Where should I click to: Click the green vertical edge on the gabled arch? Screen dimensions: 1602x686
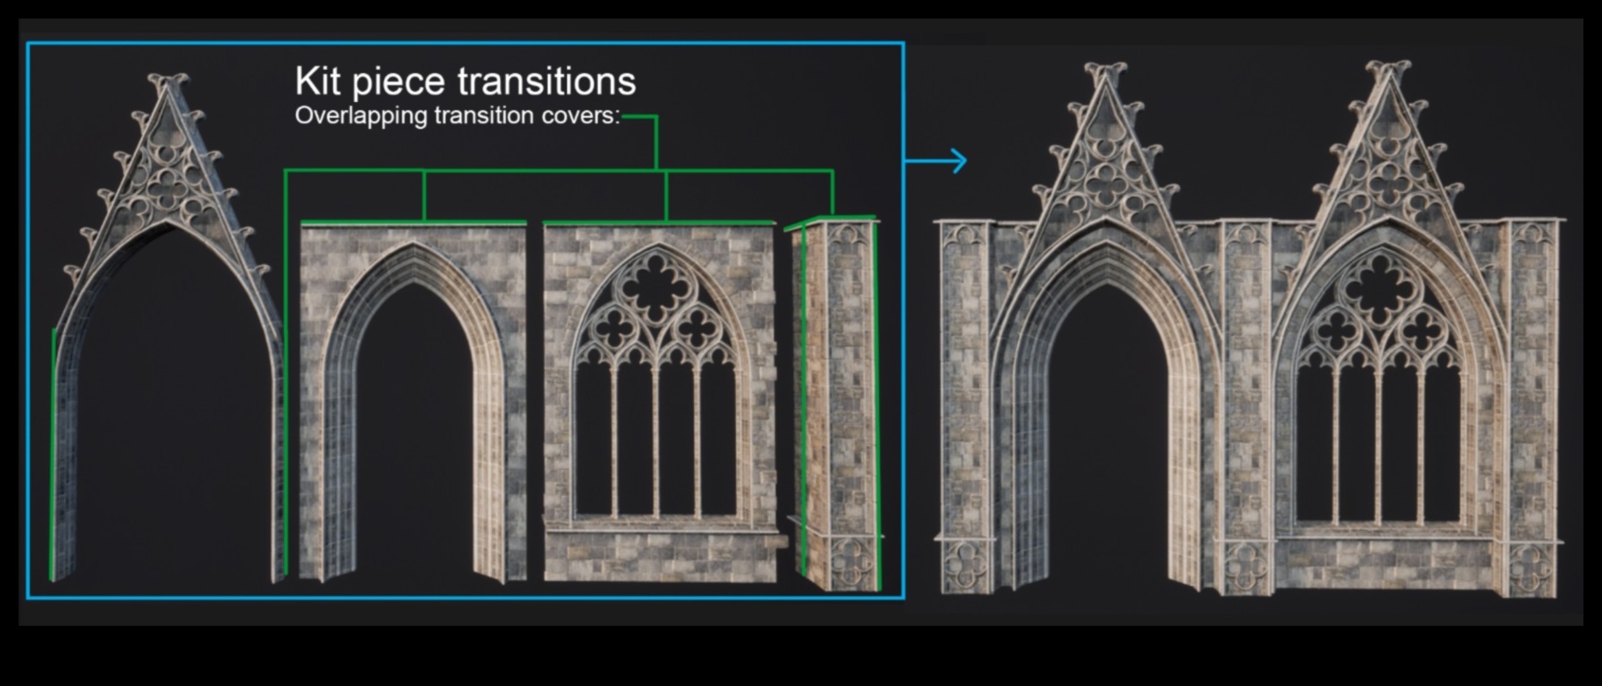54,454
